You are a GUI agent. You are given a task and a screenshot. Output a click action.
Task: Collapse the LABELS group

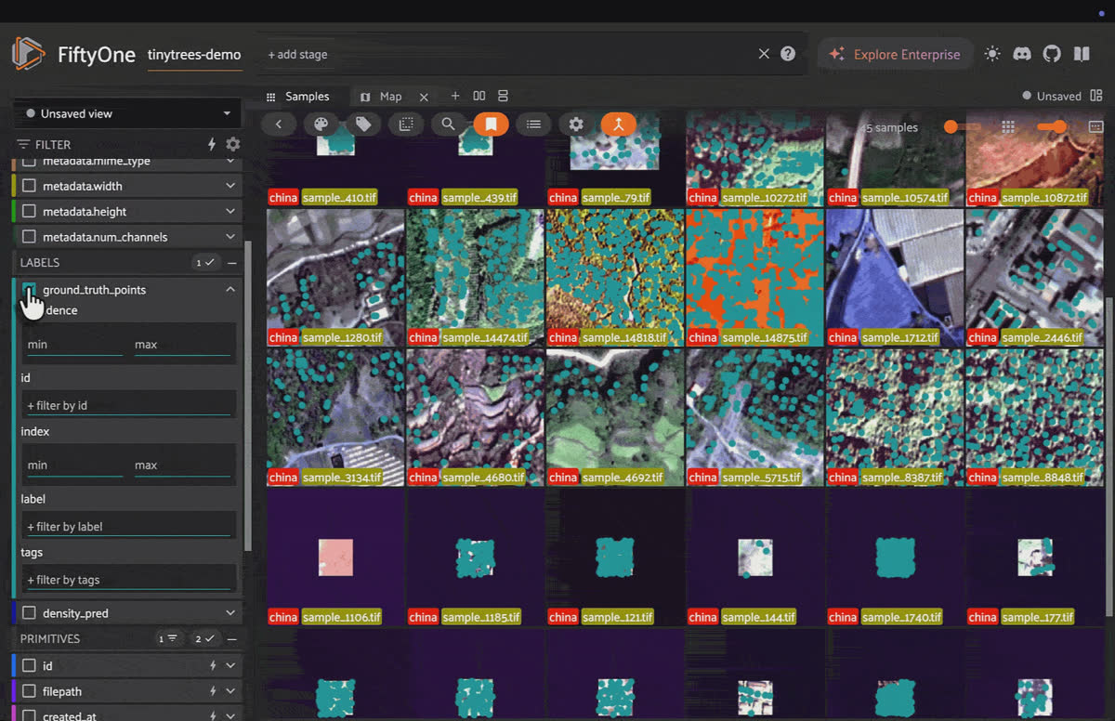(x=232, y=263)
